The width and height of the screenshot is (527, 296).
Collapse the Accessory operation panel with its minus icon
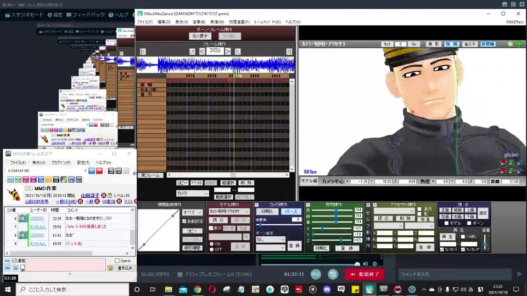[375, 204]
